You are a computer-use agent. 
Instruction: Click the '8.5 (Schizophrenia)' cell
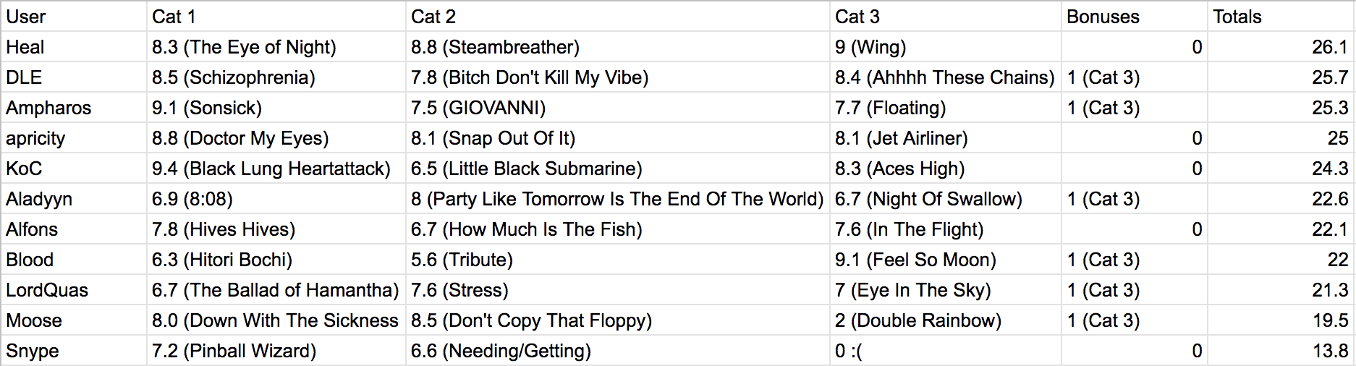276,77
